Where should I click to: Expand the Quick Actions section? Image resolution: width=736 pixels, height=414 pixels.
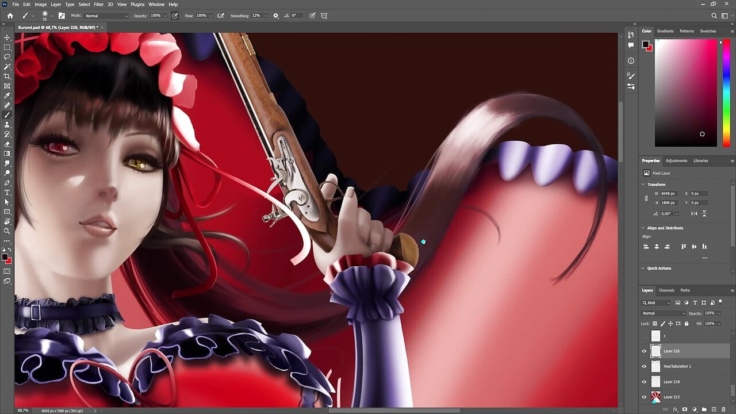click(x=643, y=268)
